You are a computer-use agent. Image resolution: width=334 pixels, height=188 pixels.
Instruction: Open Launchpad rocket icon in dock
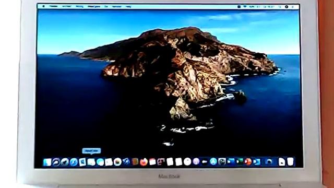click(65, 162)
